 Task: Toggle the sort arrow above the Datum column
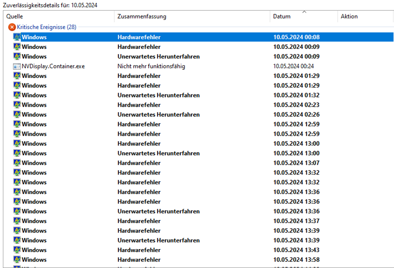point(304,12)
